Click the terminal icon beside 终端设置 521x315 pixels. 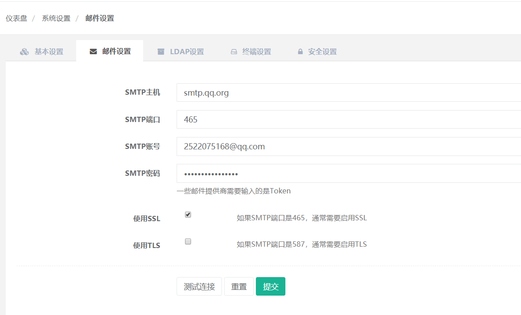click(x=233, y=51)
